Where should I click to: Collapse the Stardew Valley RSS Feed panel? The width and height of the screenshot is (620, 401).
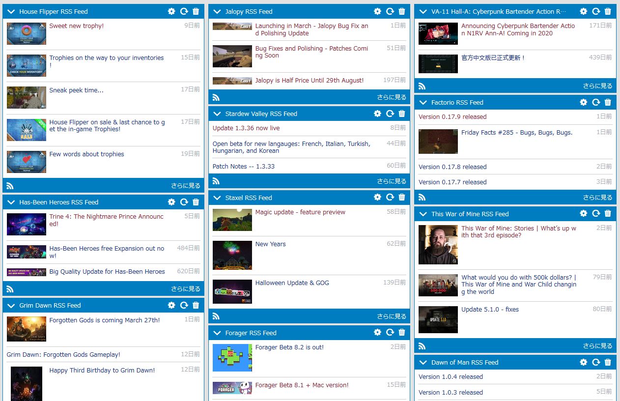(217, 114)
